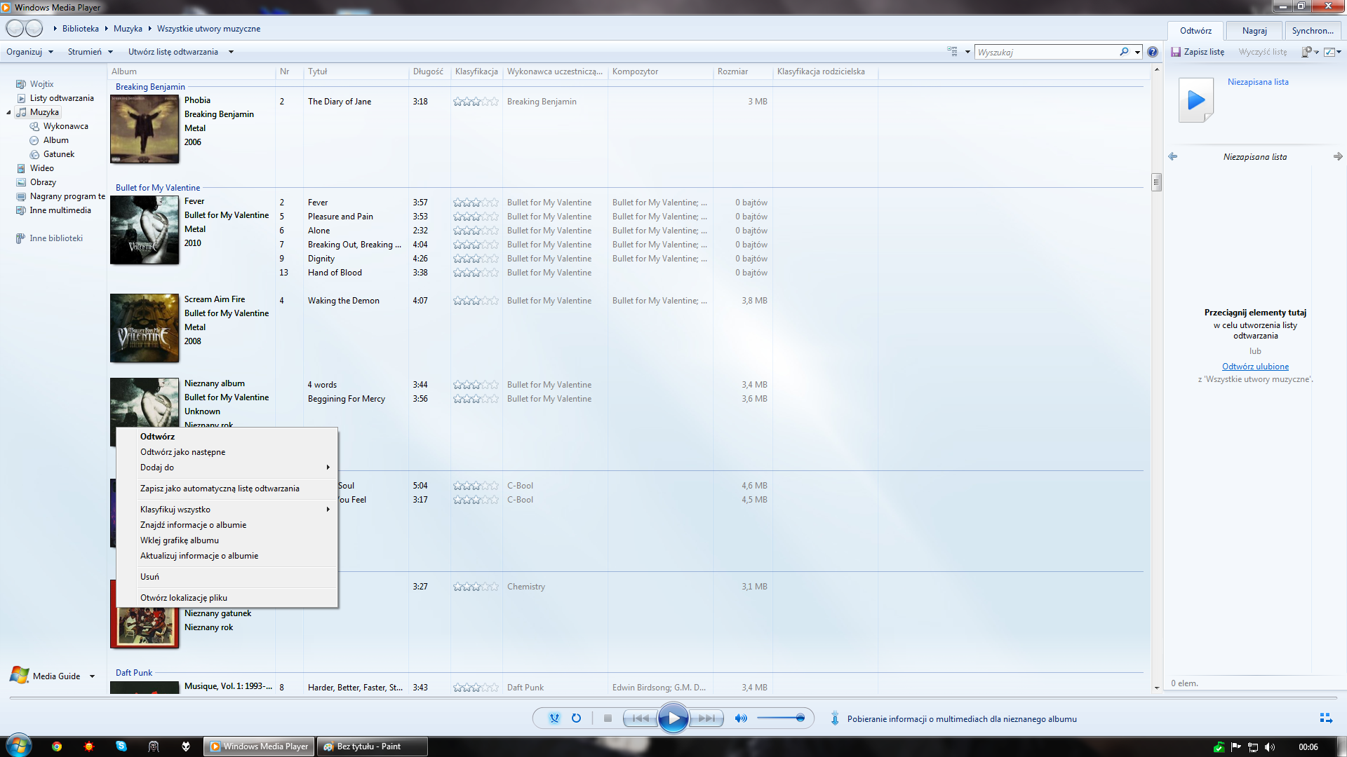1347x757 pixels.
Task: Click the Stop playback button
Action: (x=608, y=718)
